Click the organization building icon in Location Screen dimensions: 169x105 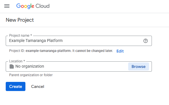point(12,66)
